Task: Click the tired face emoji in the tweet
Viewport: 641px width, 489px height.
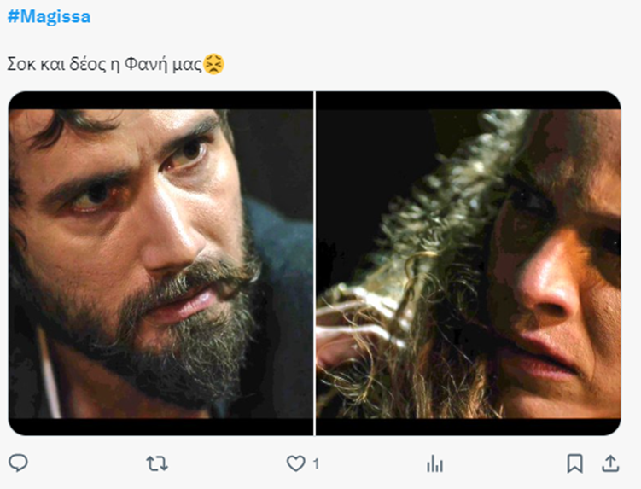Action: (214, 65)
